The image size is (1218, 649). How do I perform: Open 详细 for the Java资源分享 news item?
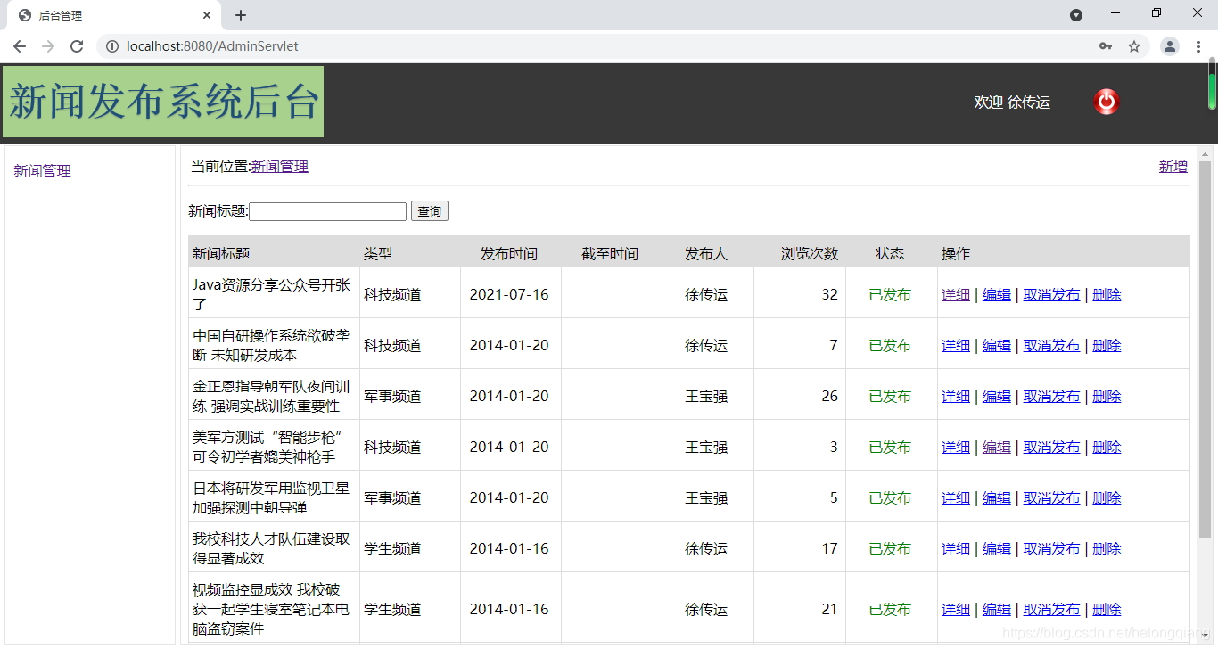tap(955, 294)
